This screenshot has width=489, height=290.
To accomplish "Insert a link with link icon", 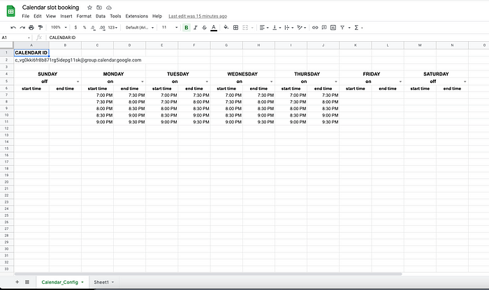I will pyautogui.click(x=315, y=28).
